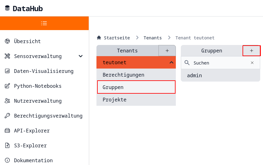Open Dokumentation in the sidebar

pyautogui.click(x=33, y=160)
